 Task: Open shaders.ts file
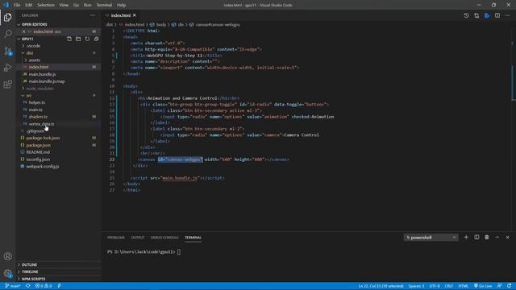38,117
